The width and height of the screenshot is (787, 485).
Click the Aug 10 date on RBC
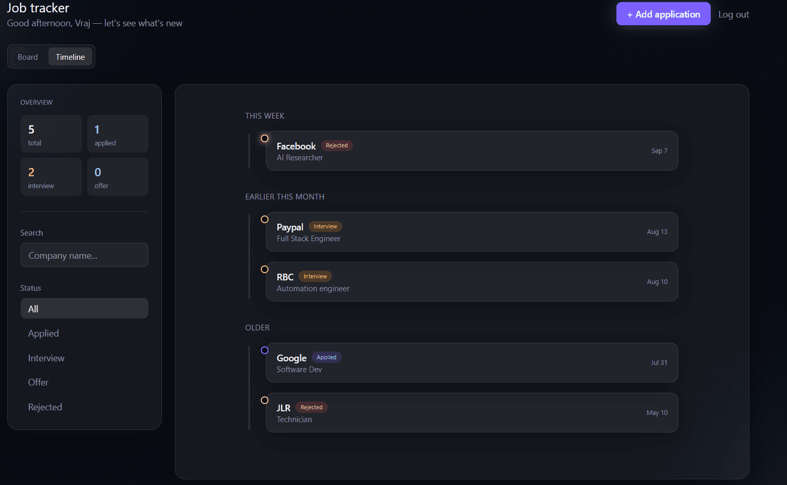tap(657, 281)
